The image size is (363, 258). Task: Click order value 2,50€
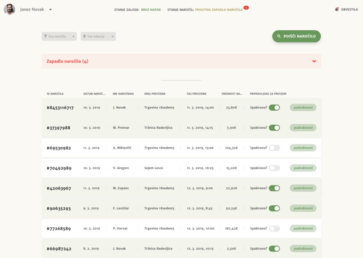point(231,249)
